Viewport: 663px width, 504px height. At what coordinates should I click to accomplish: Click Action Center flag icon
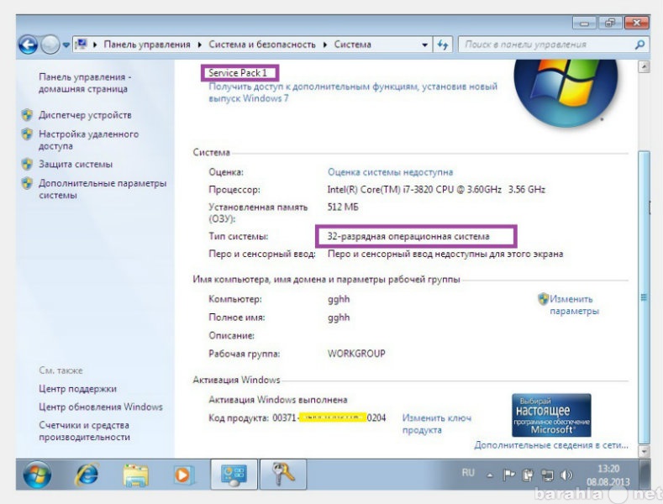508,475
